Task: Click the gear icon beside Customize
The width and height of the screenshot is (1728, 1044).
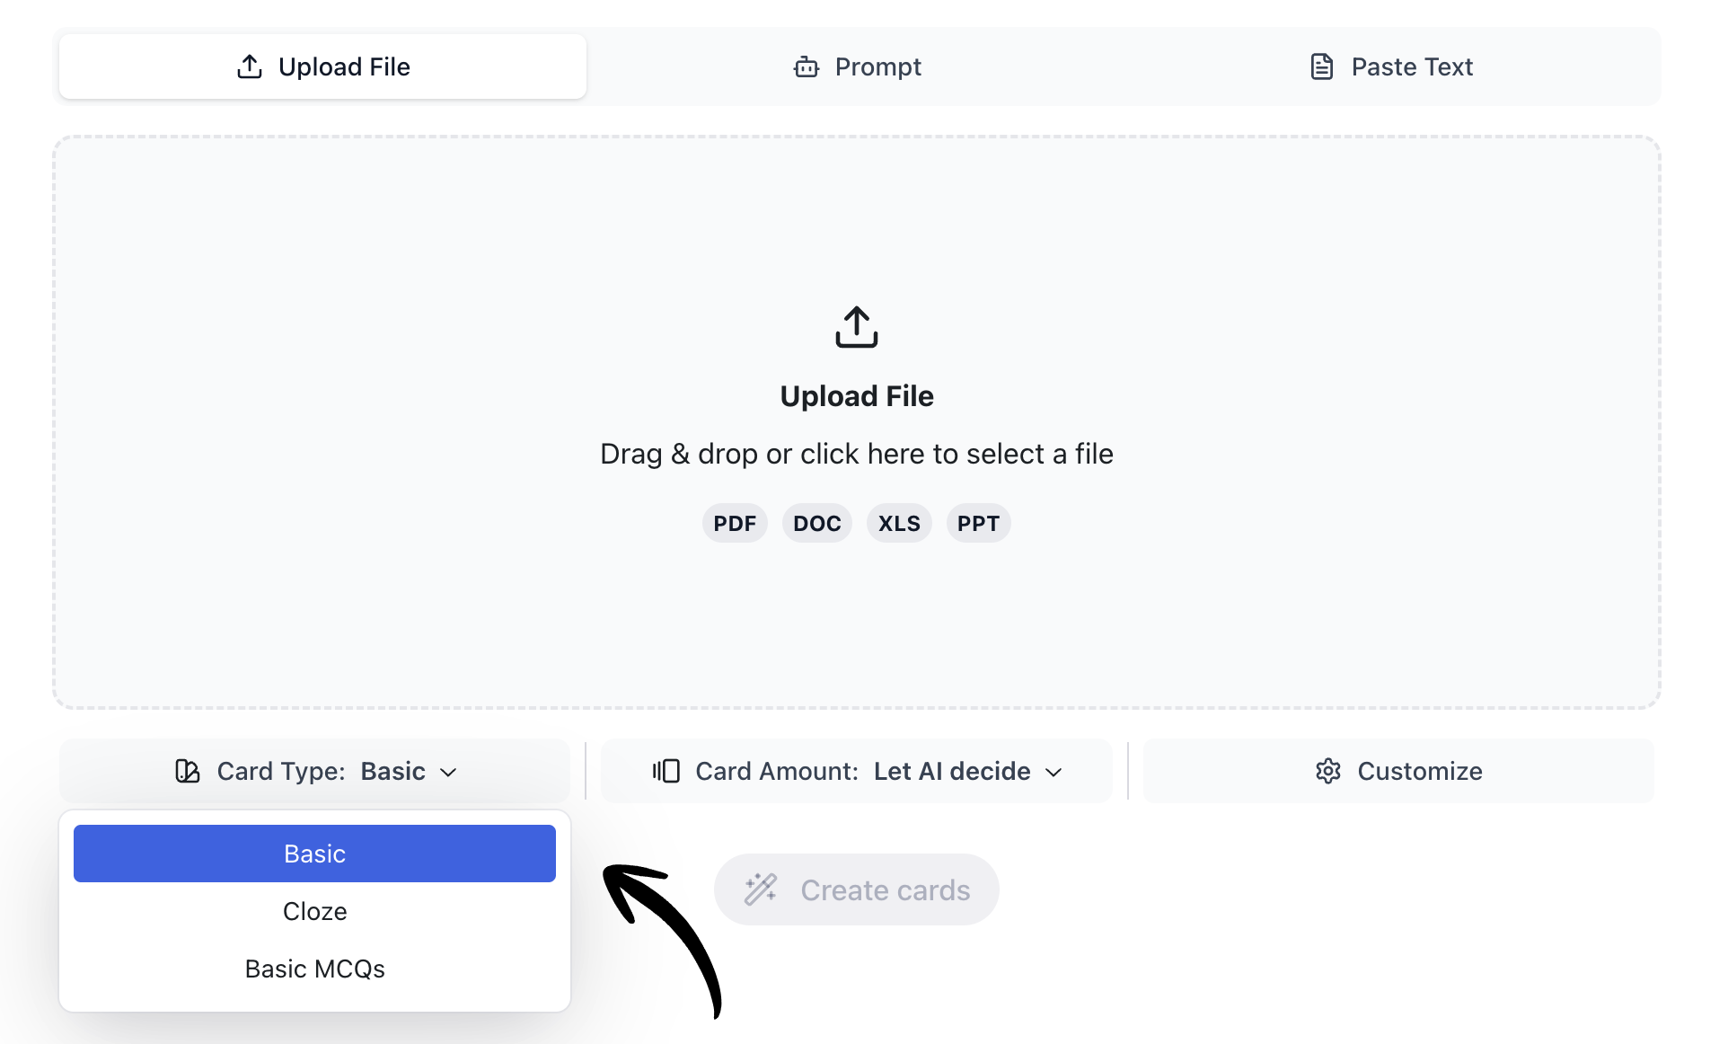Action: (1327, 771)
